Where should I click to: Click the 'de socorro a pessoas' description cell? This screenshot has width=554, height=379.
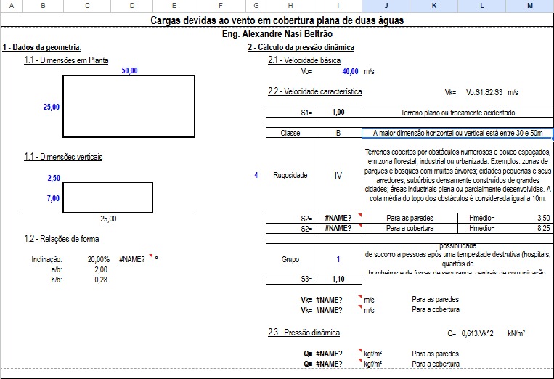click(x=458, y=259)
